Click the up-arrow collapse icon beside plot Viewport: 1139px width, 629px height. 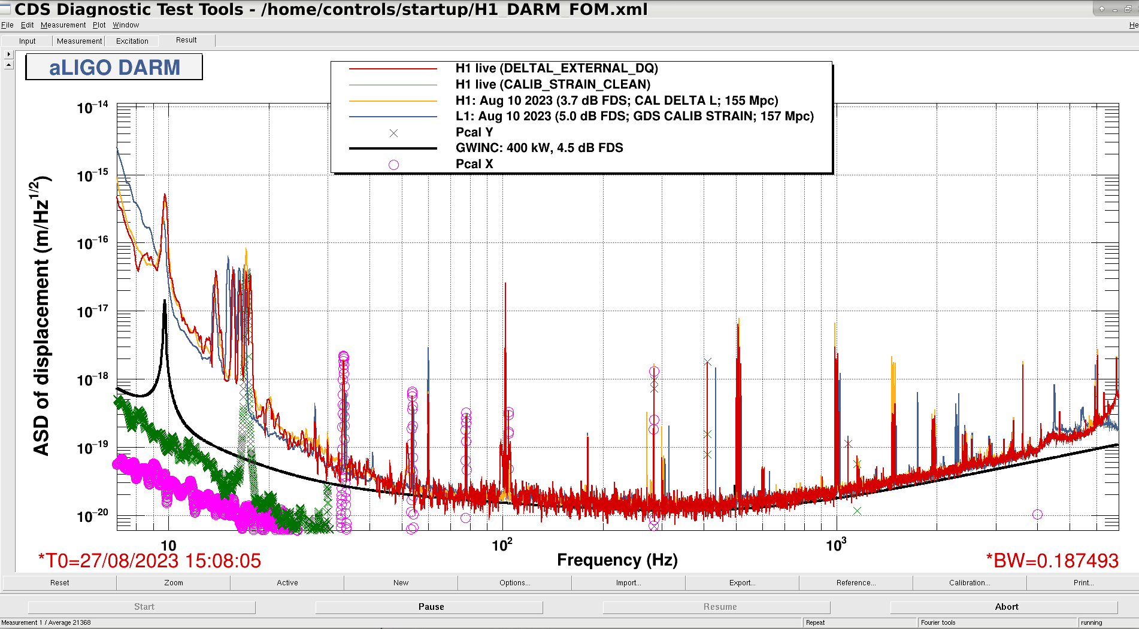pyautogui.click(x=8, y=64)
